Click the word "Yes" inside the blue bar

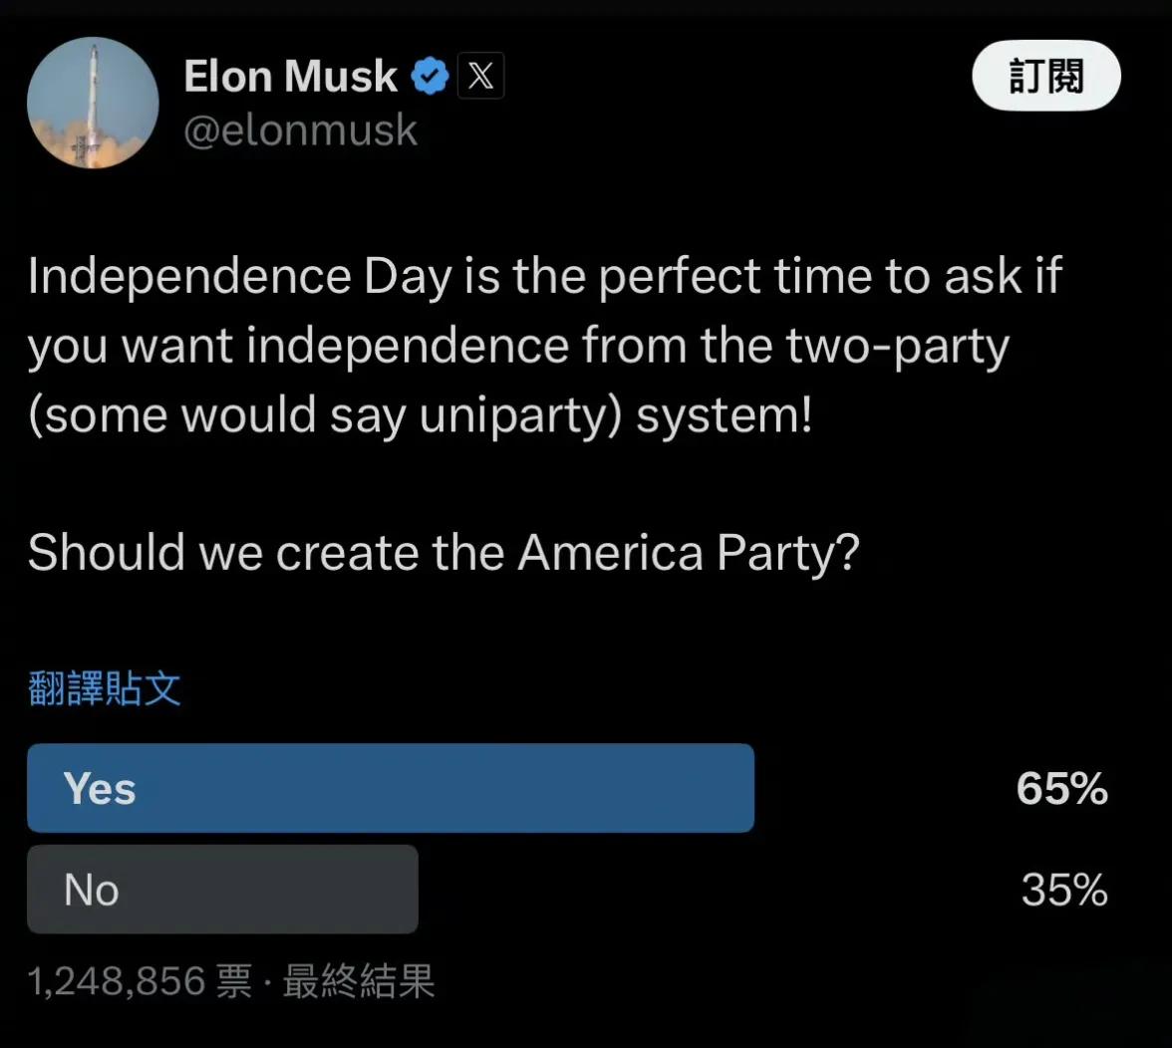pos(100,789)
